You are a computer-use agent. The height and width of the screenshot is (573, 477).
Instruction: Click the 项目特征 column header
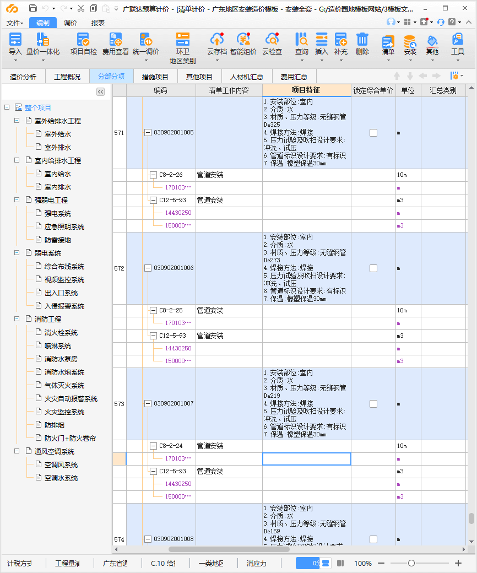coord(306,90)
